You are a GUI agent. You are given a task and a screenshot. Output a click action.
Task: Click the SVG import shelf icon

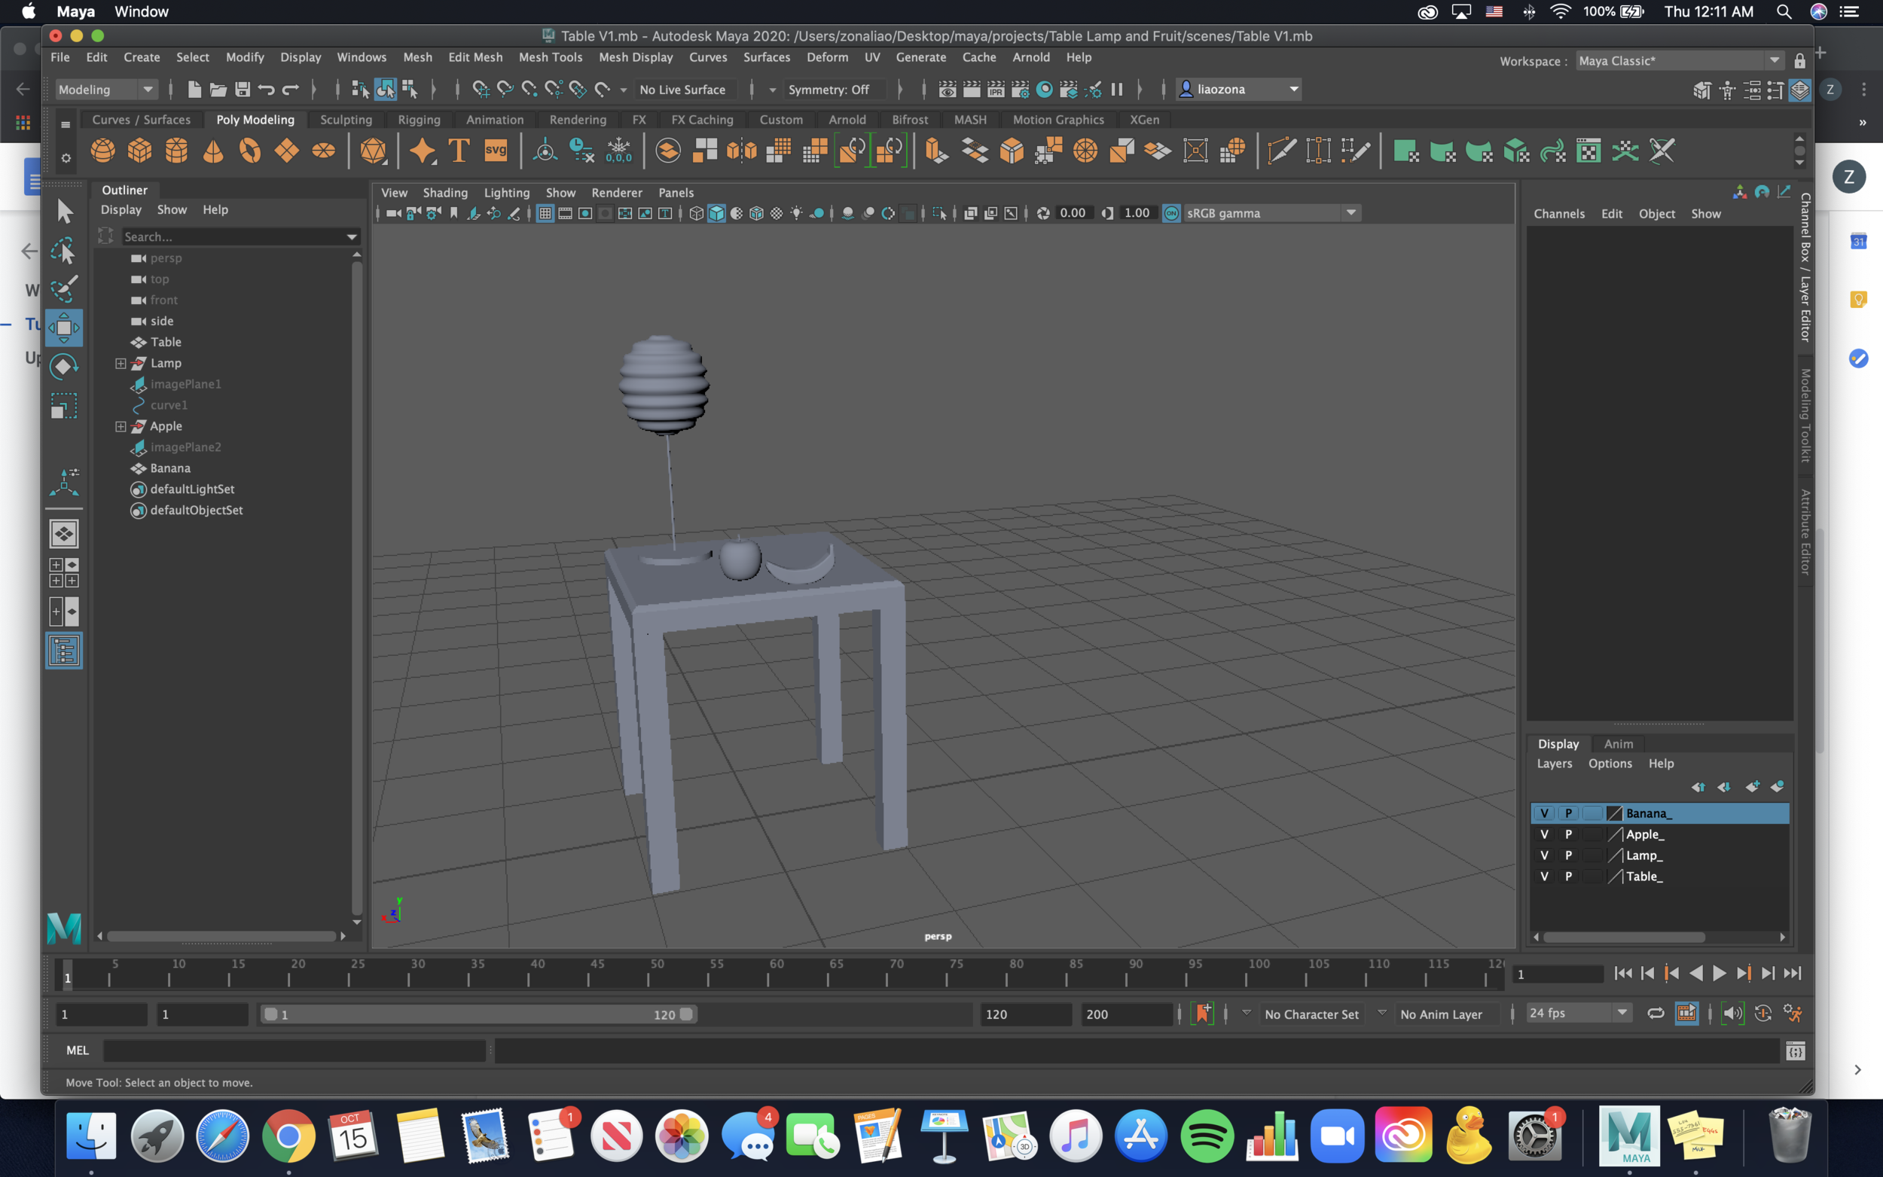tap(496, 151)
